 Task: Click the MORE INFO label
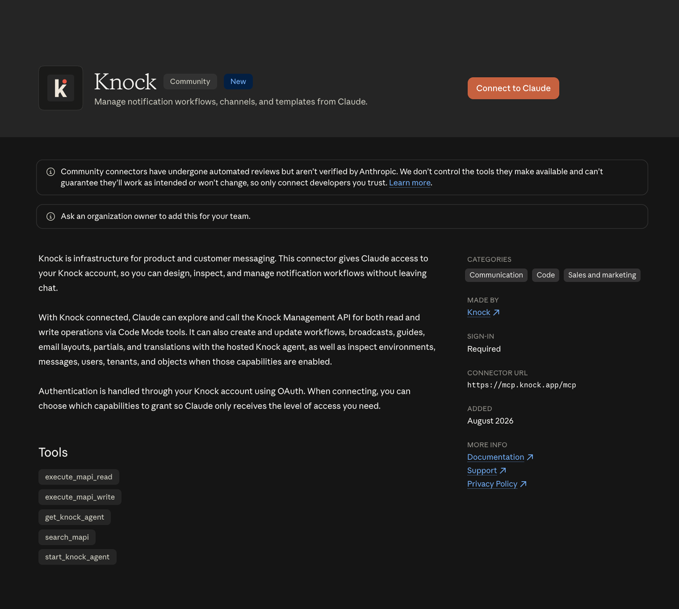pyautogui.click(x=487, y=445)
